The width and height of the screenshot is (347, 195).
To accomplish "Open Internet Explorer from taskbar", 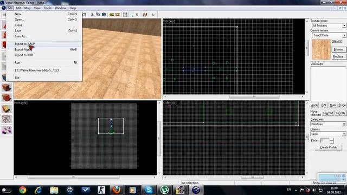I will pyautogui.click(x=38, y=190).
